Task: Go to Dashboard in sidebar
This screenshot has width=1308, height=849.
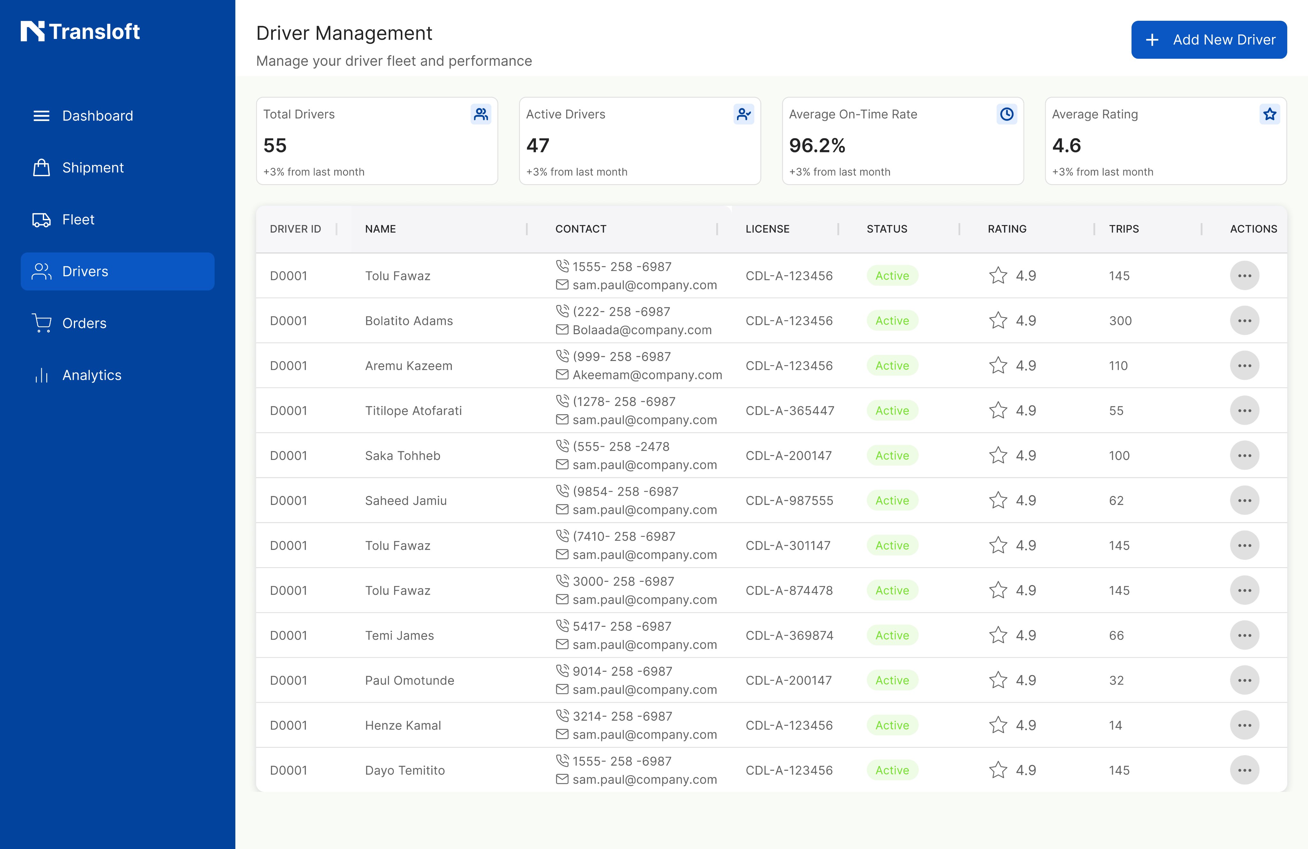Action: pos(97,116)
